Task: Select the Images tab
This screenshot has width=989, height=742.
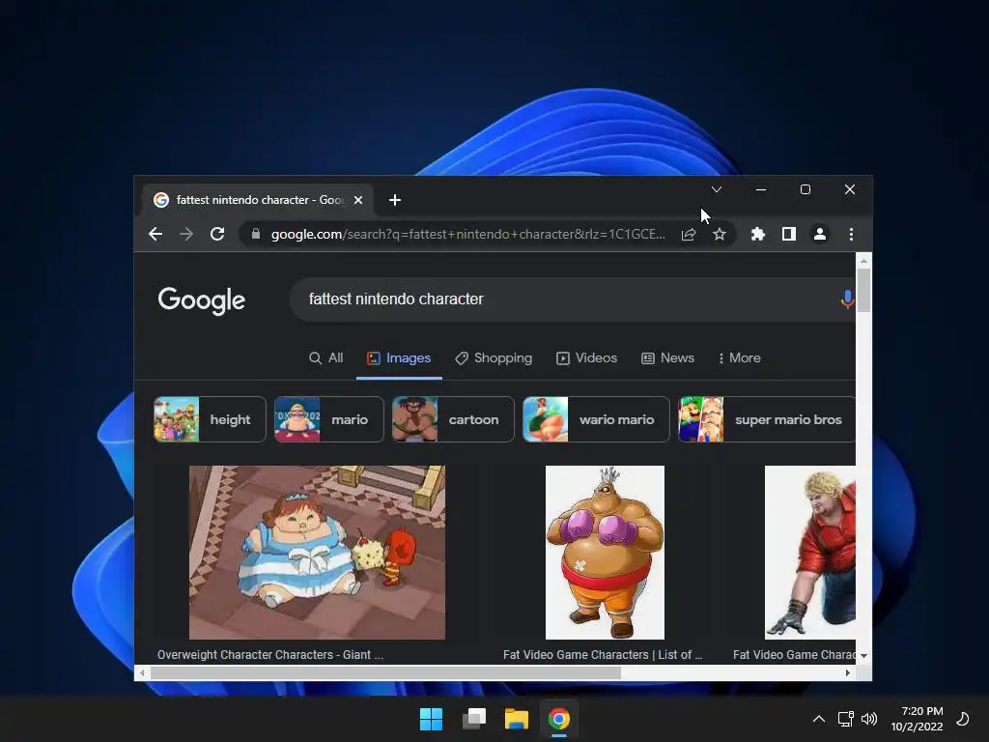Action: 399,357
